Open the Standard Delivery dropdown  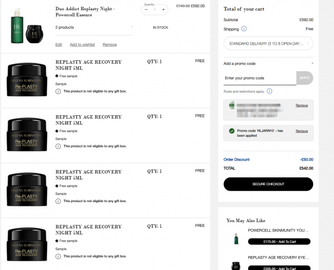coord(268,44)
